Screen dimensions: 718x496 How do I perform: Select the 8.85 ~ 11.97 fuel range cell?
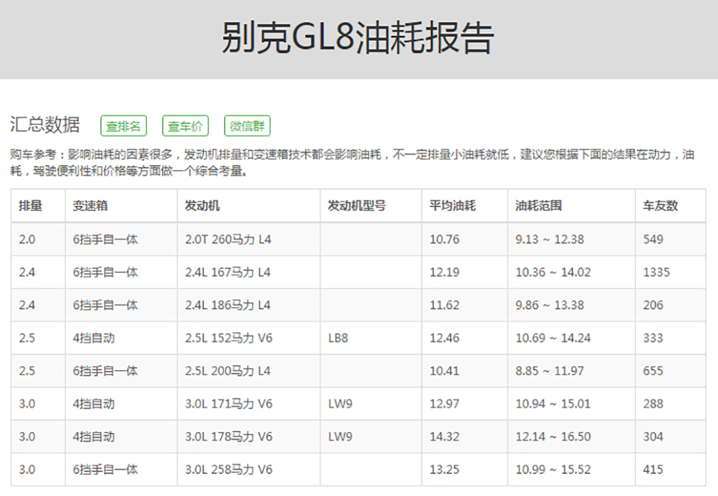point(550,371)
